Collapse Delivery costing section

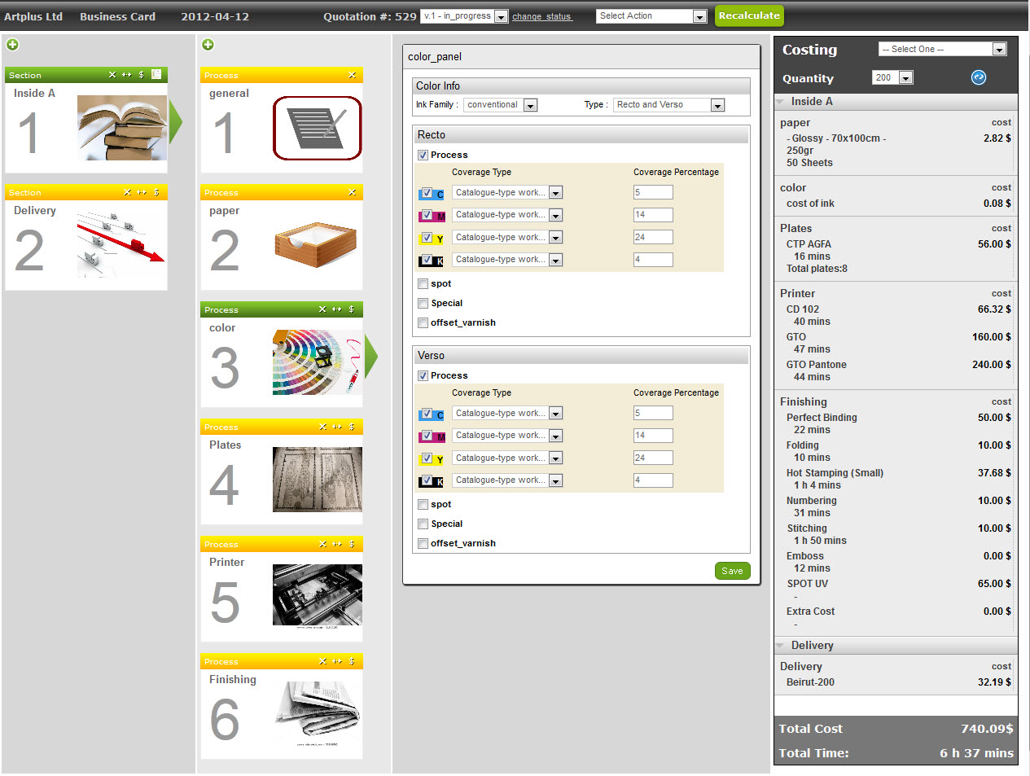coord(780,646)
